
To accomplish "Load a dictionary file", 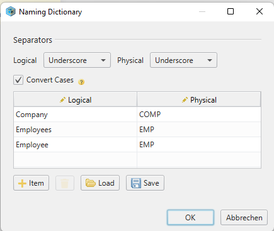I will [100, 183].
